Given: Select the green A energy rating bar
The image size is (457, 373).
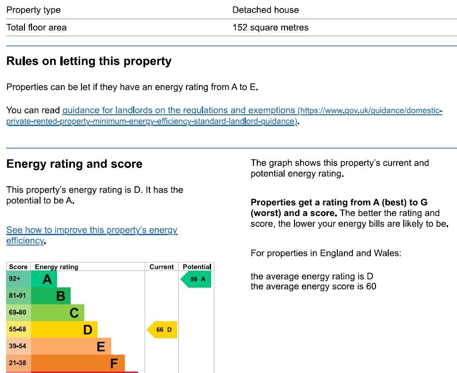Looking at the screenshot, I should click(44, 279).
